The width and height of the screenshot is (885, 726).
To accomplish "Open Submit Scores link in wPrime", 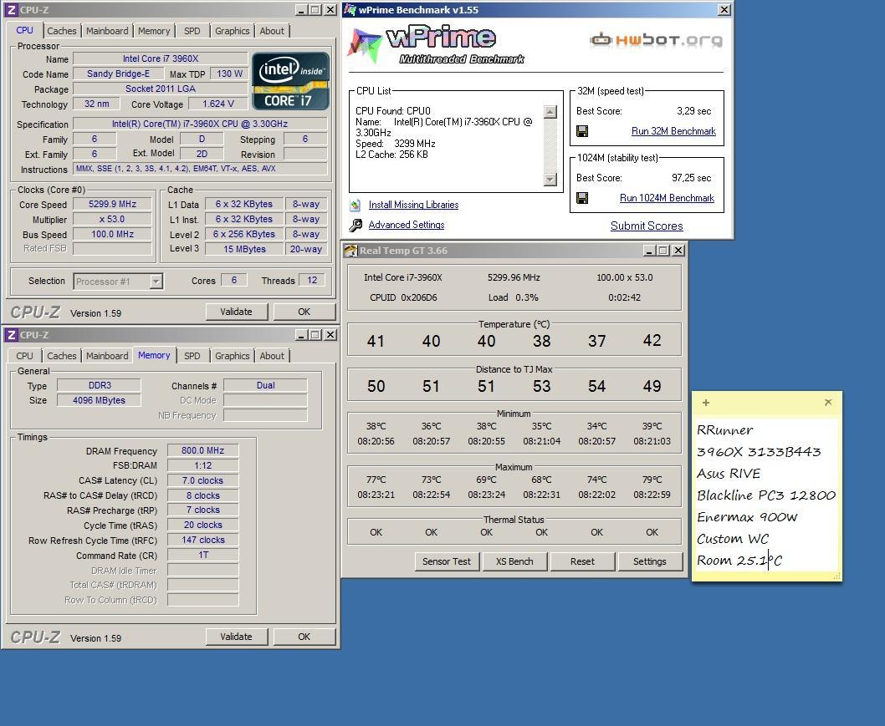I will click(647, 226).
